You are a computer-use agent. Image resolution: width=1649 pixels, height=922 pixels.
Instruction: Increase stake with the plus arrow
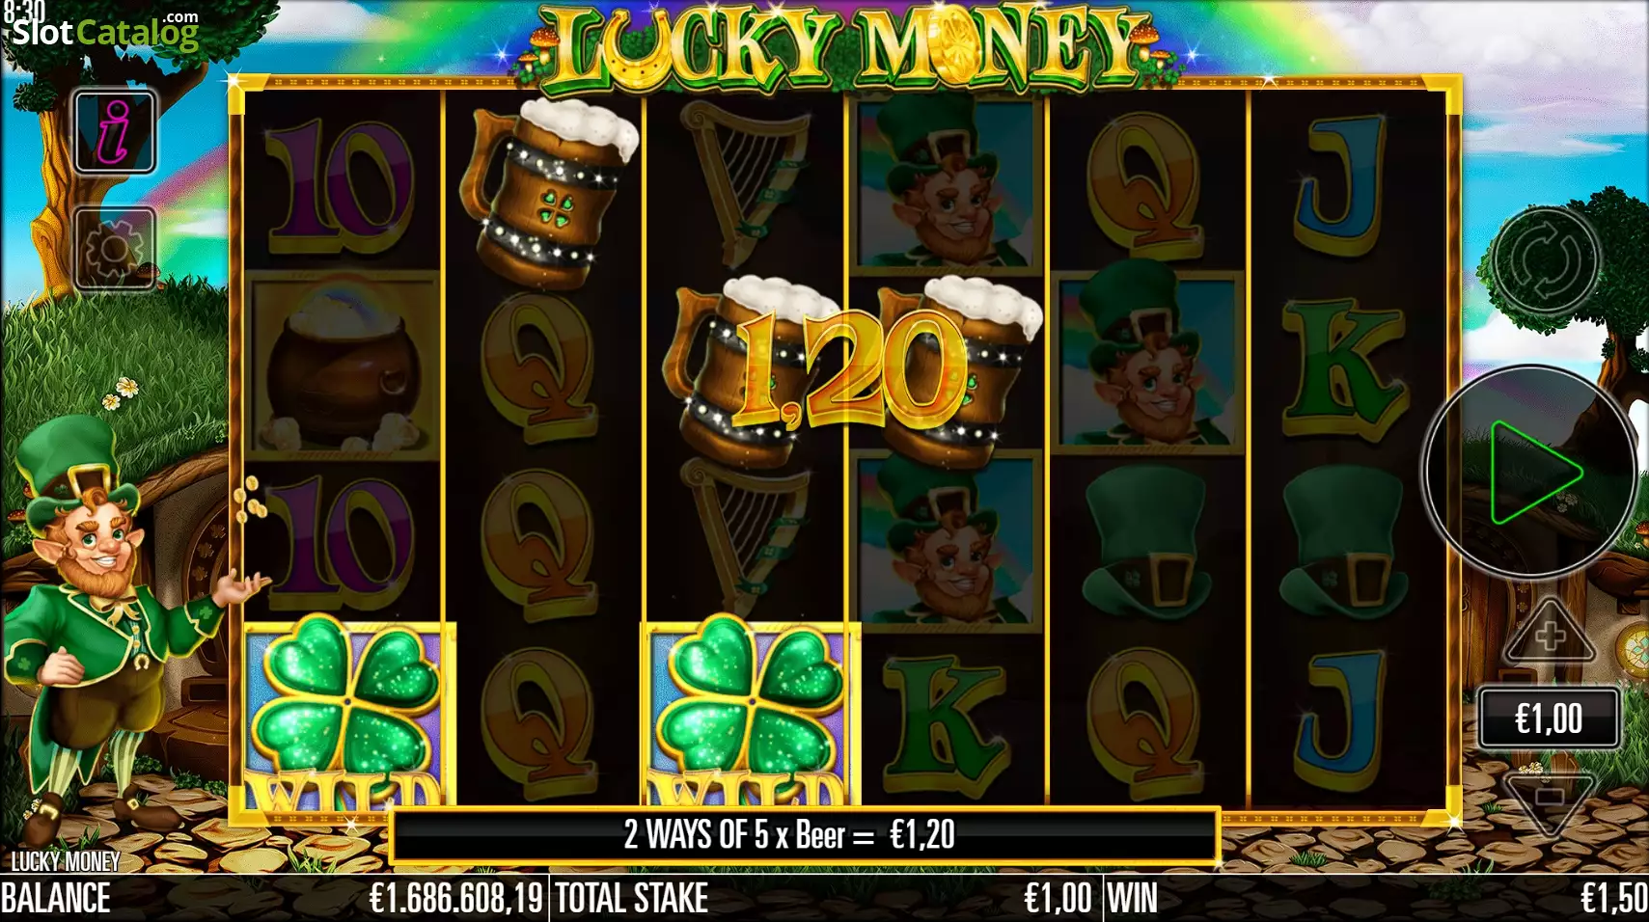1550,633
